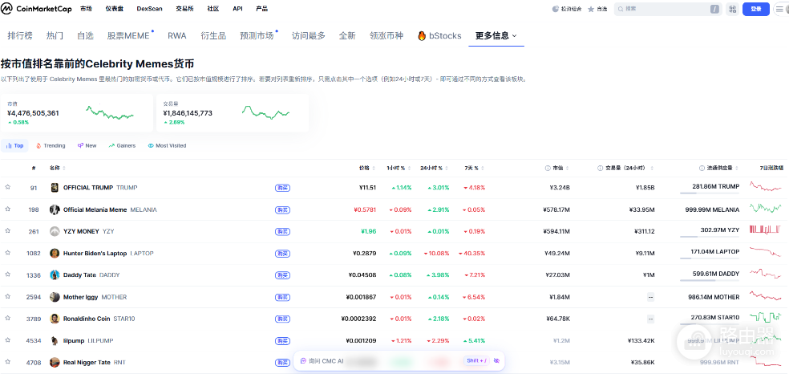Open Official Melania Meme 7-day sparkline
Image resolution: width=789 pixels, height=374 pixels.
point(766,208)
